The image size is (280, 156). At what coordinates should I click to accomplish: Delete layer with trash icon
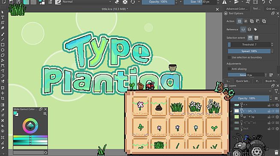coord(276,152)
